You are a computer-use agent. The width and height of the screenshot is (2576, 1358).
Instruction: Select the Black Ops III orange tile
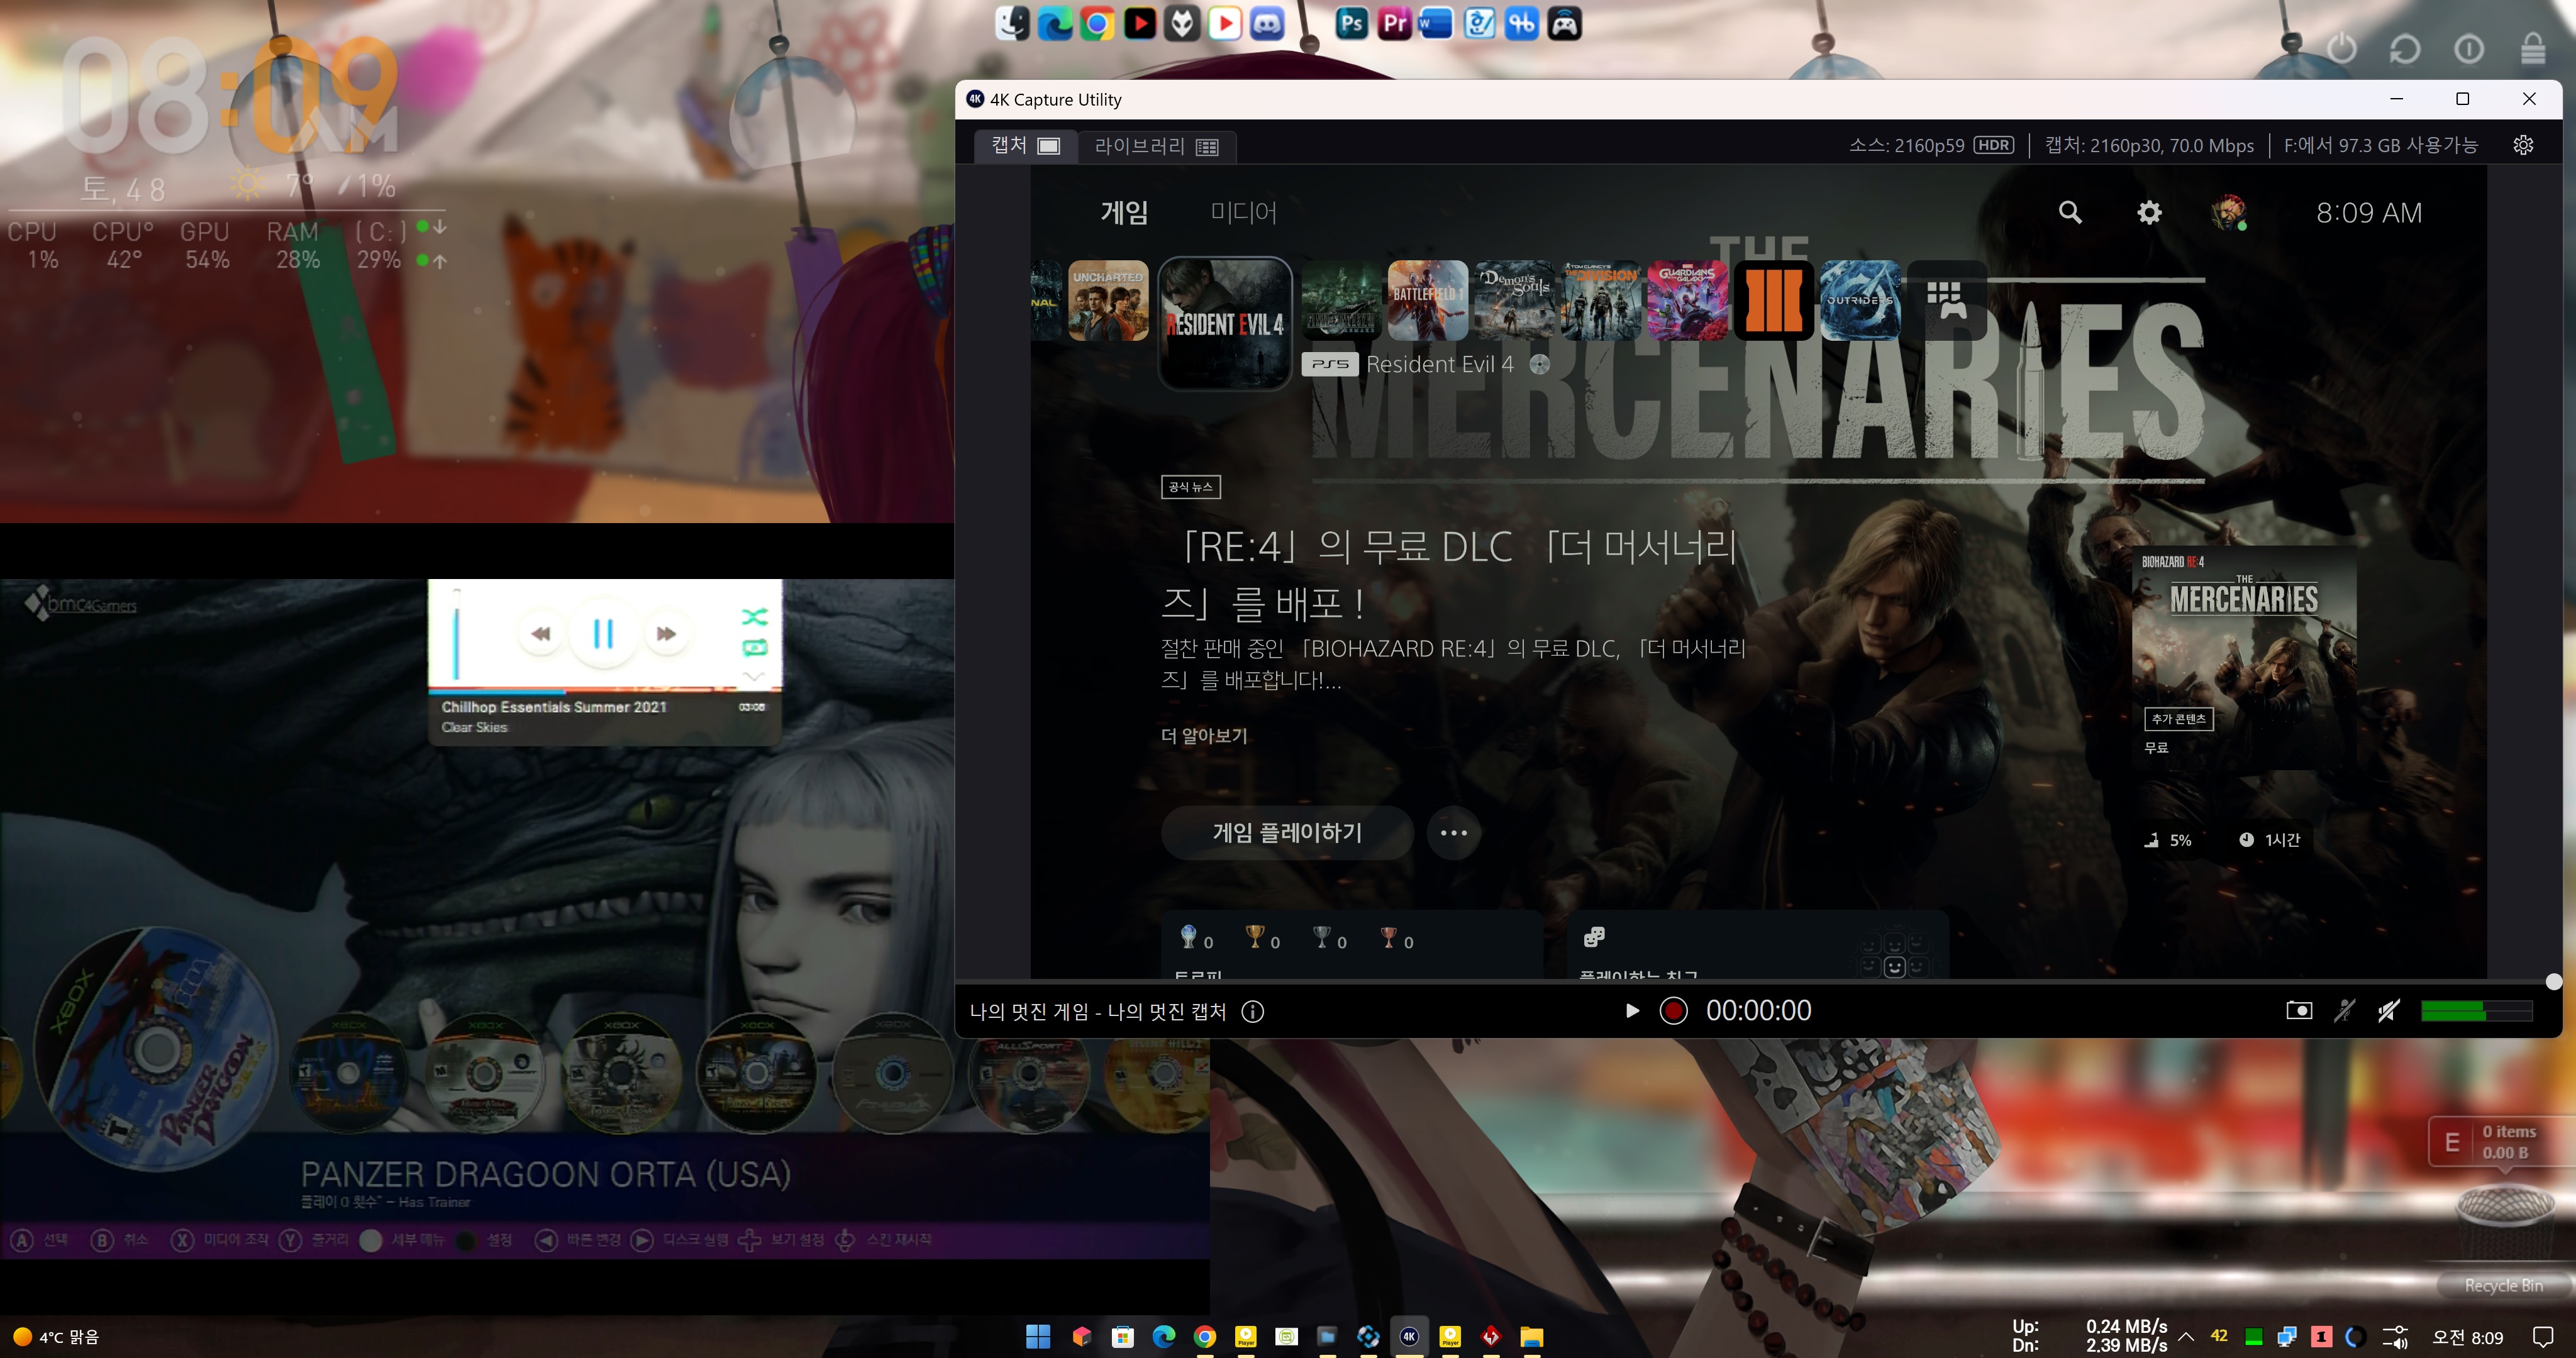(1774, 301)
